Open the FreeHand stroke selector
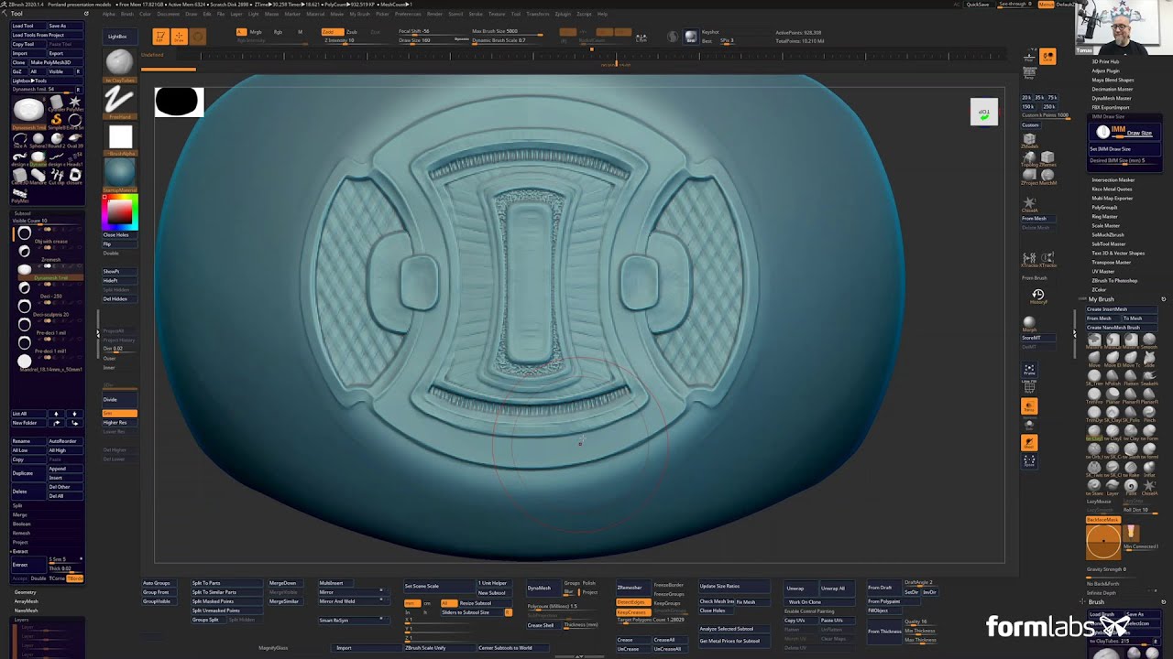 (119, 100)
